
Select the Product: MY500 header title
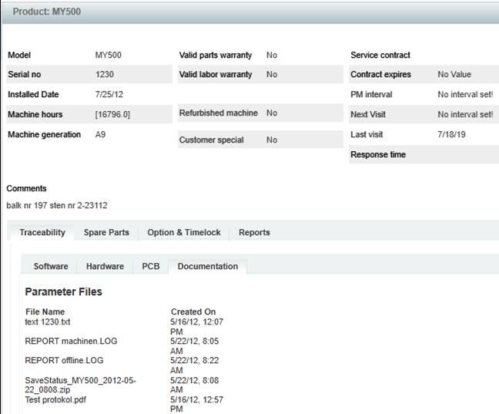tap(47, 12)
